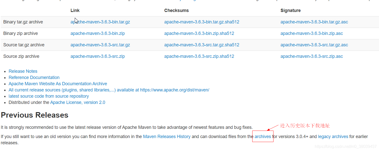Viewport: 379px width, 151px height.
Task: Download apache-maven-3.6.3-bin.tar.gz
Action: tap(100, 22)
